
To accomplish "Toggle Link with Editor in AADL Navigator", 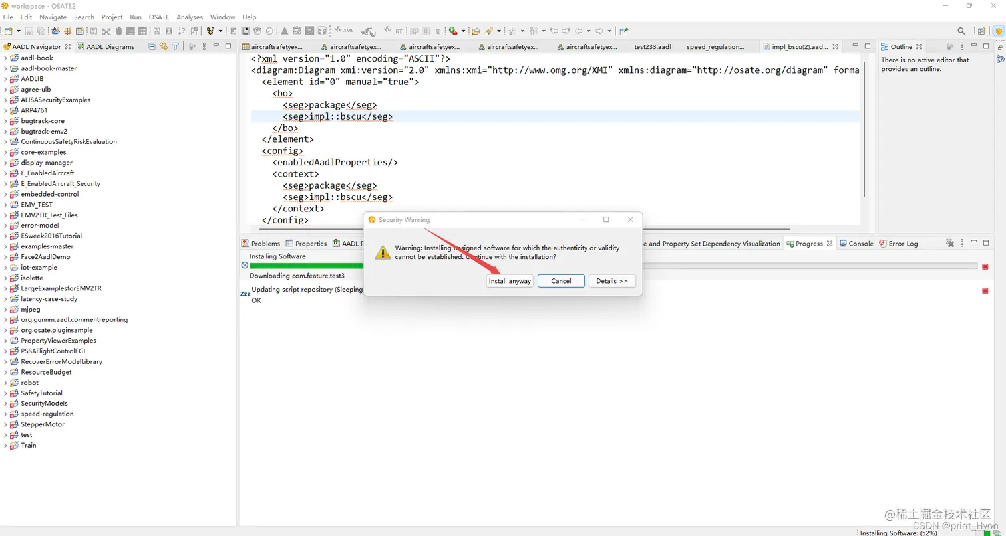I will 164,46.
